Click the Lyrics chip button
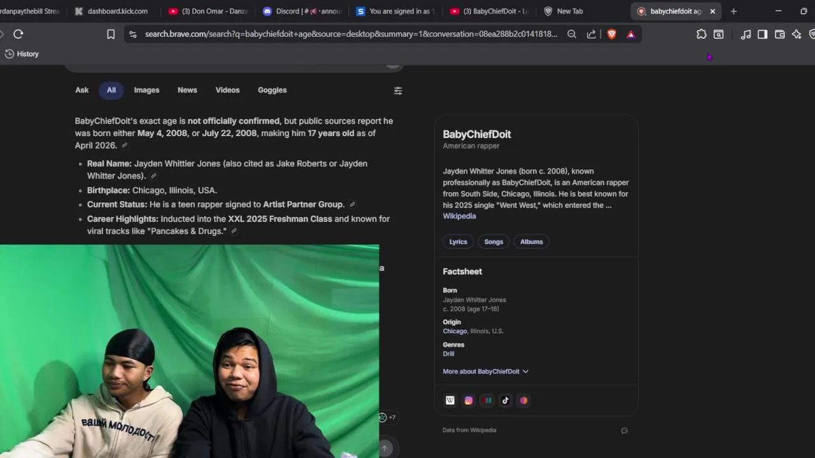 pos(458,242)
